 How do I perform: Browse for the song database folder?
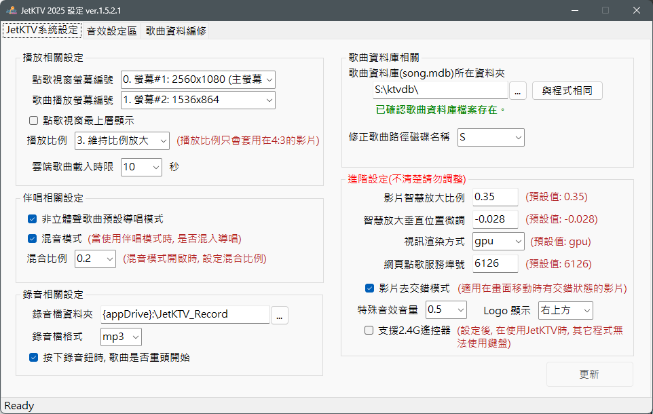[518, 90]
